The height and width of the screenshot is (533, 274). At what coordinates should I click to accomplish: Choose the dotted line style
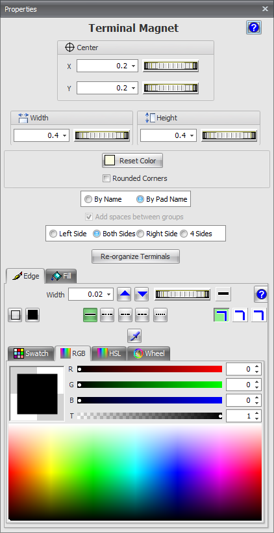[x=160, y=315]
